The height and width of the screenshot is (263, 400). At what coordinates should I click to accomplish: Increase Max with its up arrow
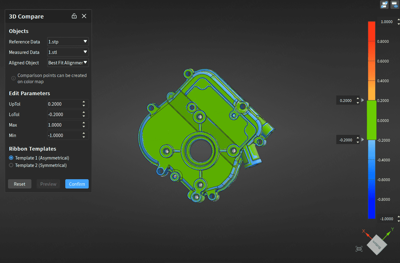84,123
